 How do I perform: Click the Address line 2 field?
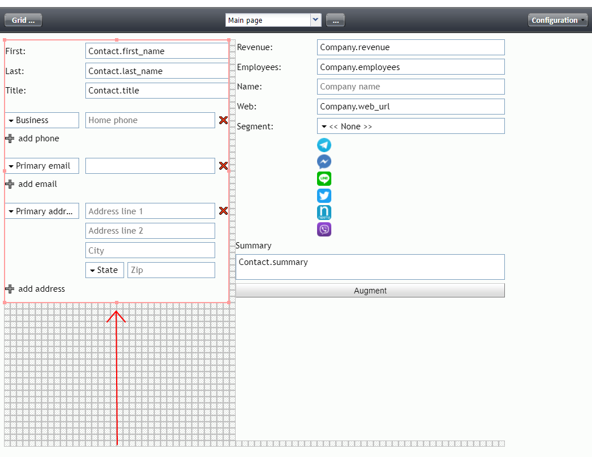150,231
